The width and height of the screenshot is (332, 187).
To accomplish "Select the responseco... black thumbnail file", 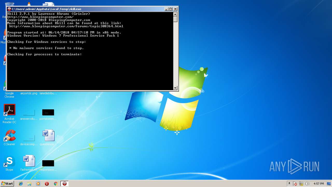I will click(x=48, y=163).
